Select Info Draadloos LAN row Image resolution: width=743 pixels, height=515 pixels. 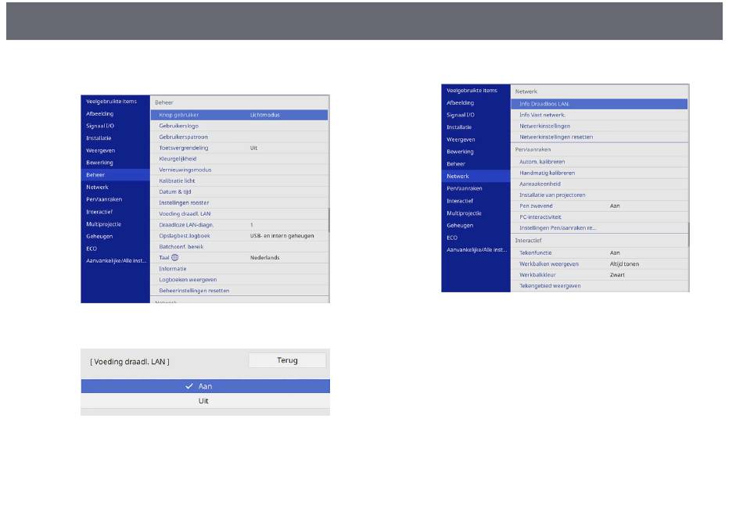click(599, 104)
